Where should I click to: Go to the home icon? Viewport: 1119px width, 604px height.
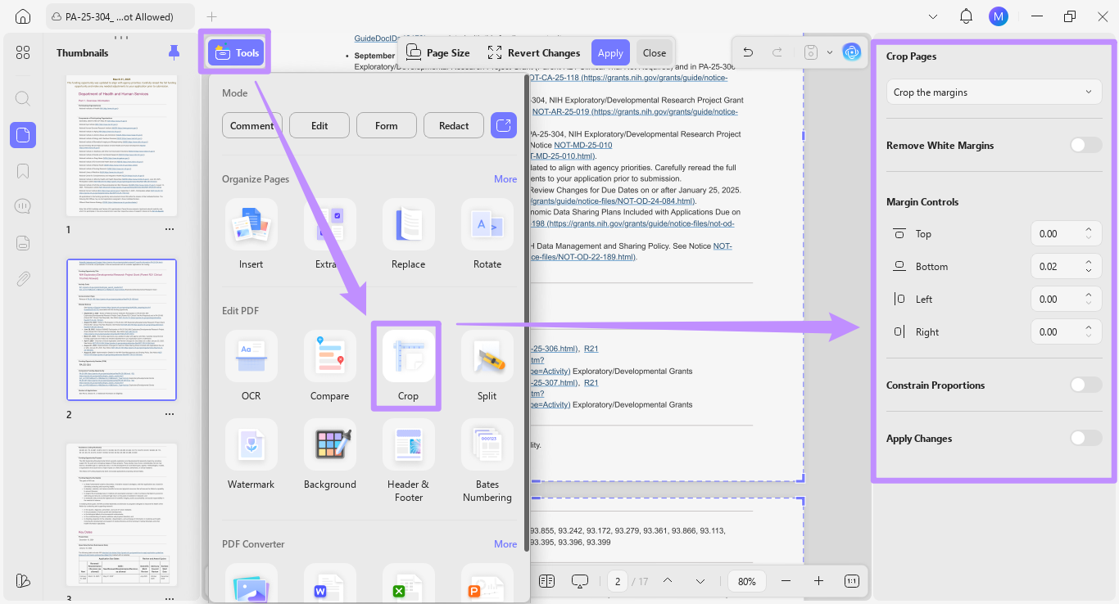click(23, 16)
